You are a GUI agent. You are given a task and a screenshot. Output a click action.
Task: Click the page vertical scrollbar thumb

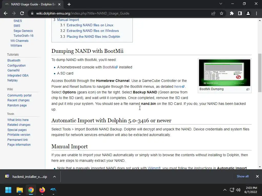pyautogui.click(x=260, y=73)
